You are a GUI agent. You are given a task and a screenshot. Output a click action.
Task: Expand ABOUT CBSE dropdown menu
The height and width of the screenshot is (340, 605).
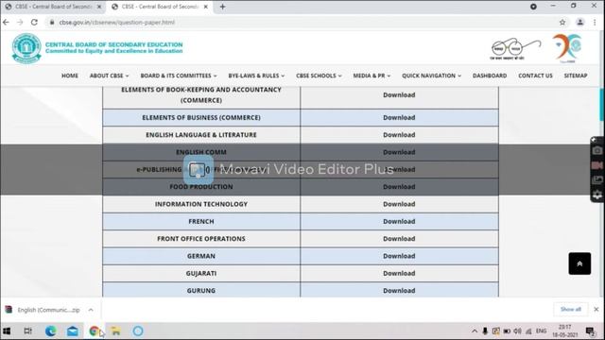coord(110,76)
